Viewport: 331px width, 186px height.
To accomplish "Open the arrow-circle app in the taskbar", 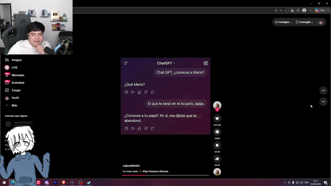I will (72, 183).
